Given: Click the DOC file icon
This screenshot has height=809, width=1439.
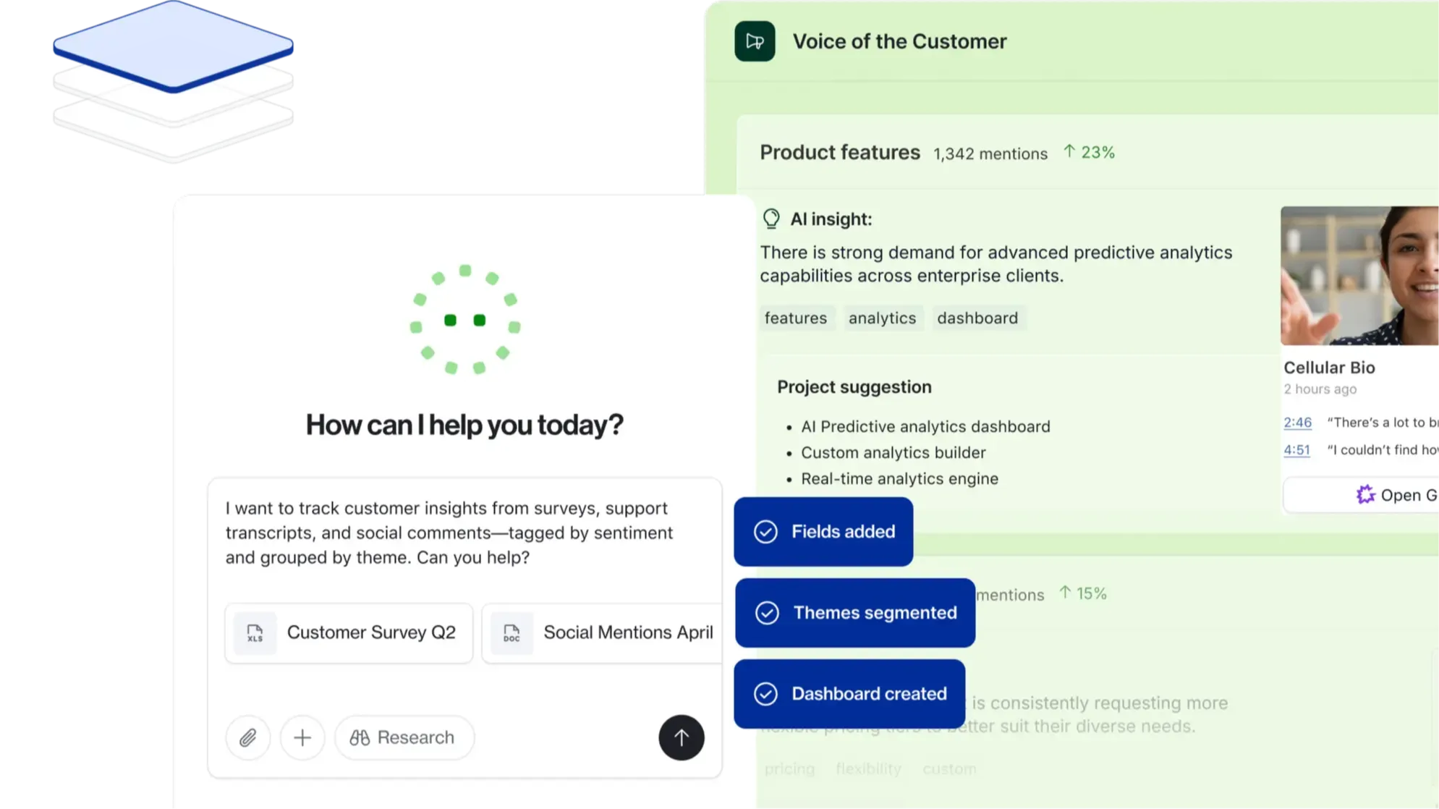Looking at the screenshot, I should [x=511, y=633].
